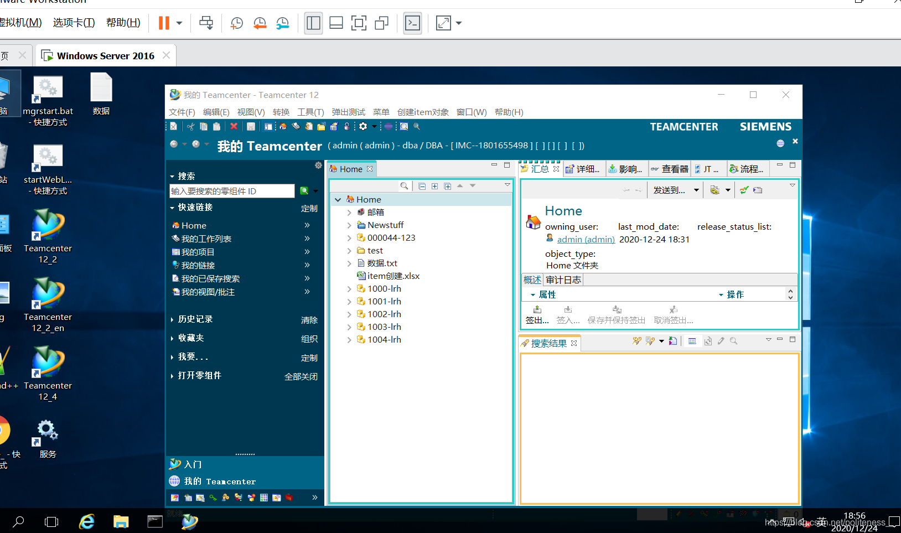Viewport: 901px width, 533px height.
Task: Click the 清除 link beside 历史记录
Action: coord(309,320)
